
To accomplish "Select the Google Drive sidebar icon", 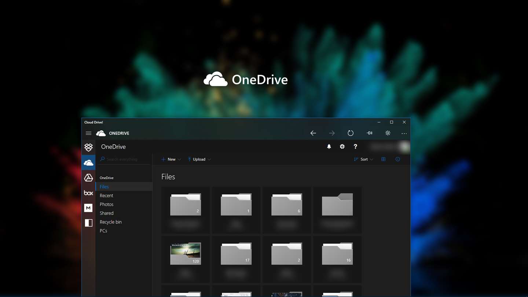I will [x=88, y=177].
